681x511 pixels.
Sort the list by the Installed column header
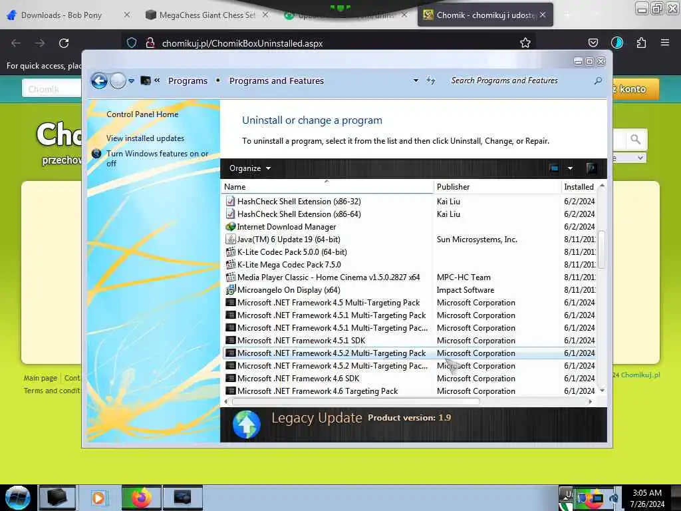(579, 187)
